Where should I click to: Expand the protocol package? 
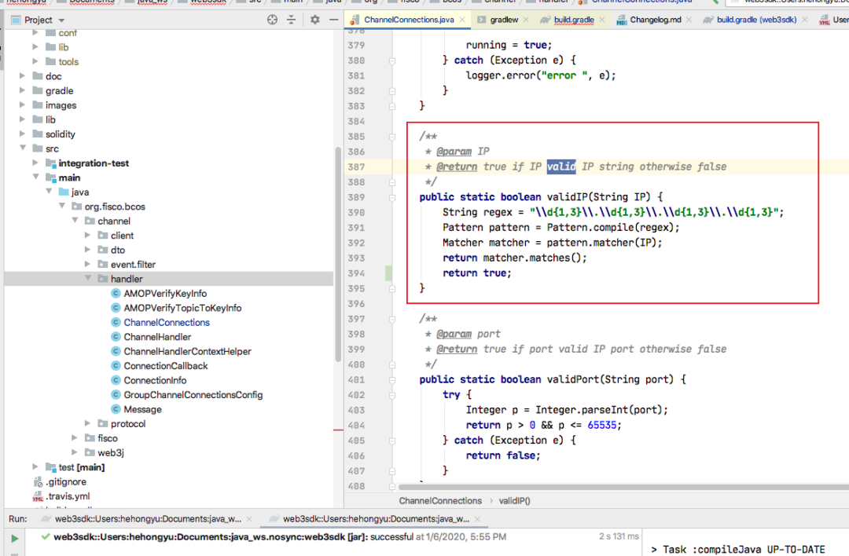click(88, 423)
